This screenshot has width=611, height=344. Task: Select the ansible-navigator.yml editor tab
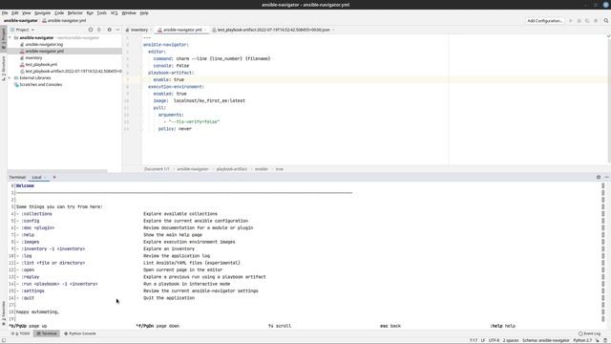[182, 30]
